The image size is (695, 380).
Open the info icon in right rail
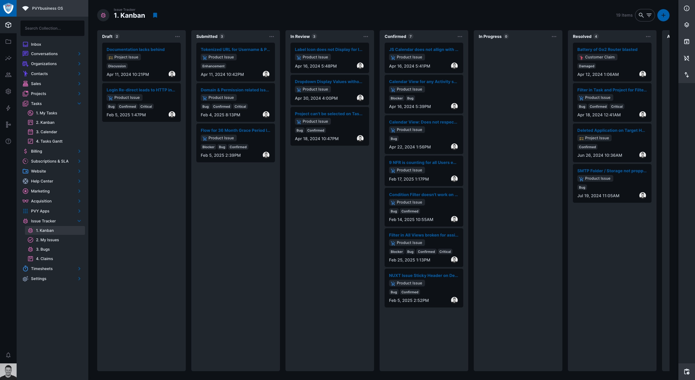[x=687, y=8]
